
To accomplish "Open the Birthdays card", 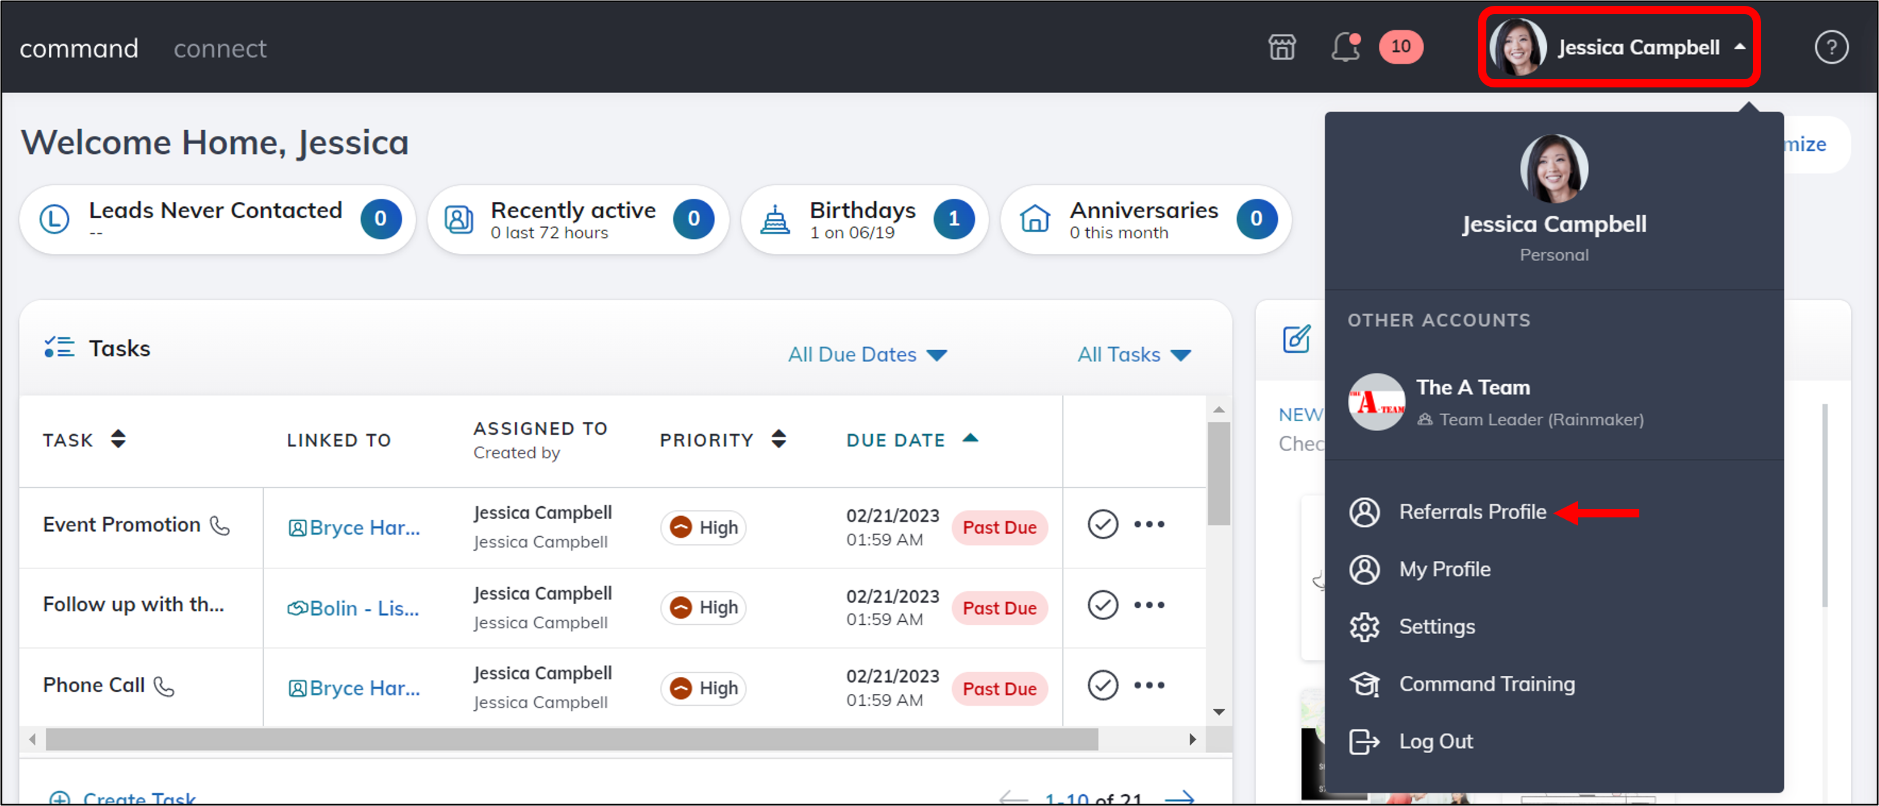I will point(865,219).
